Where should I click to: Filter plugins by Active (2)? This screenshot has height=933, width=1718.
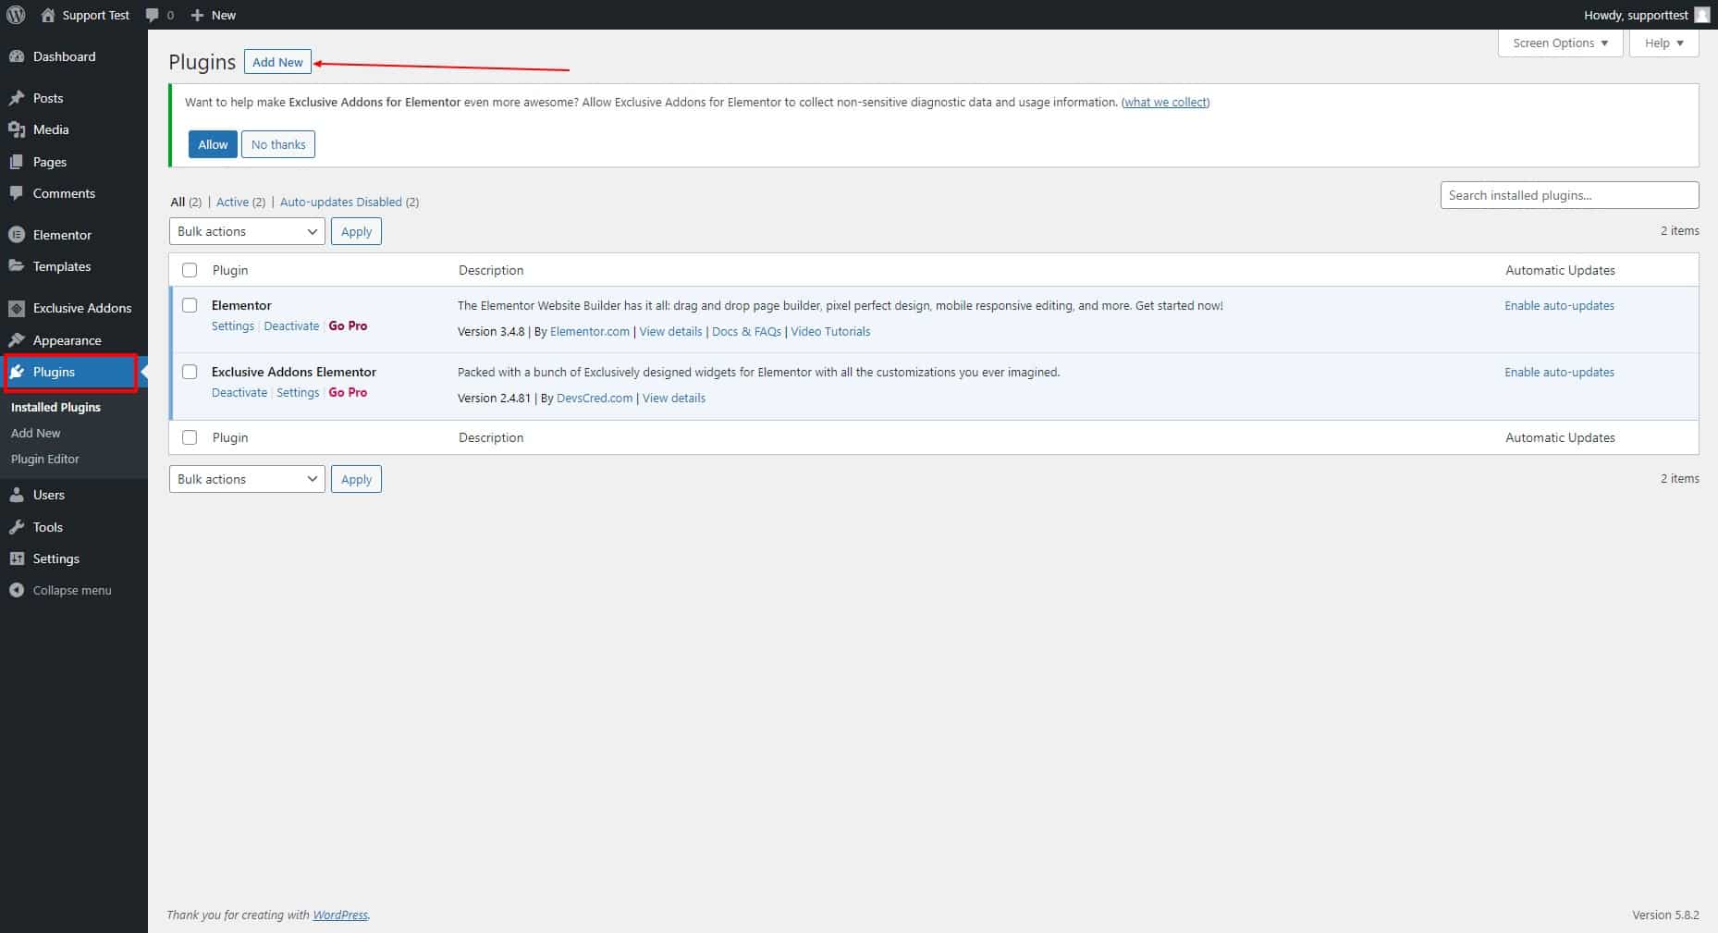[x=240, y=202]
